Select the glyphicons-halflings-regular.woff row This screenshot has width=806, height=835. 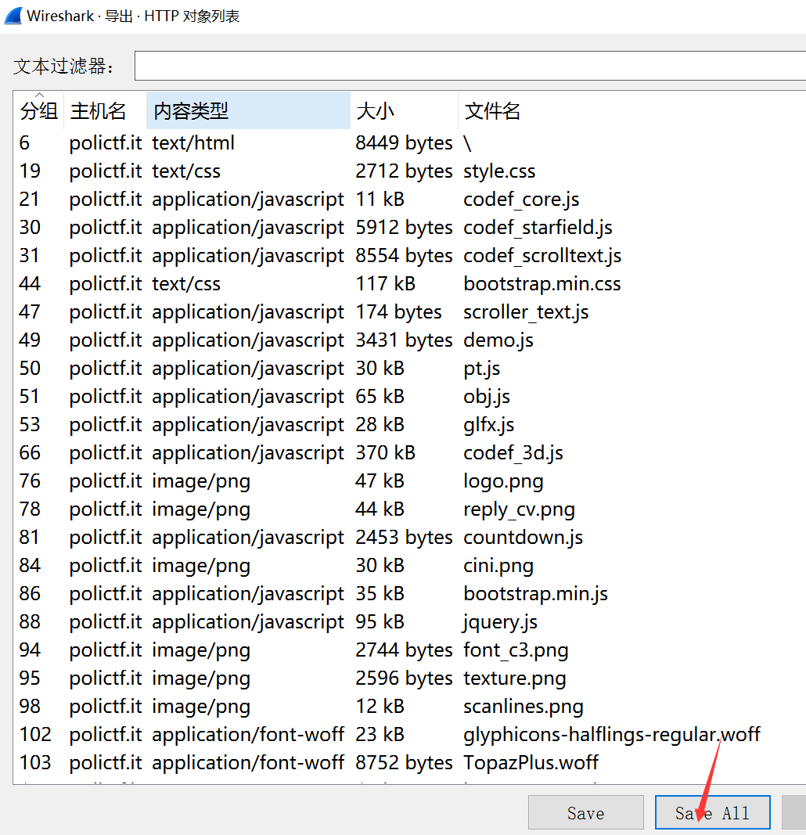409,734
